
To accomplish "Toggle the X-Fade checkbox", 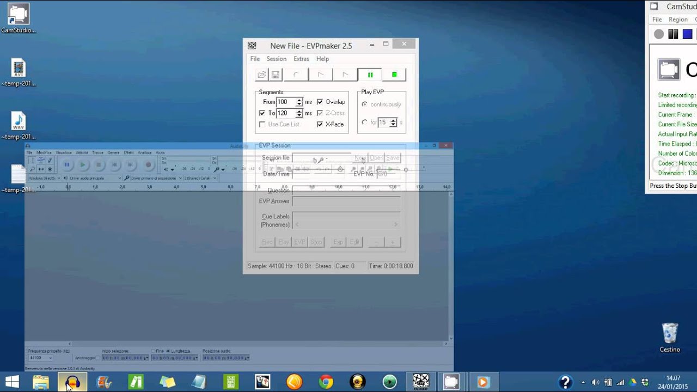I will (320, 124).
